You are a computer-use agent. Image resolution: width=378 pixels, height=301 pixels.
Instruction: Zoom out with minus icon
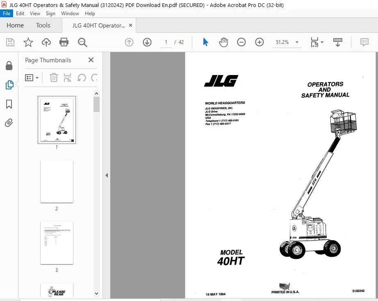click(241, 42)
